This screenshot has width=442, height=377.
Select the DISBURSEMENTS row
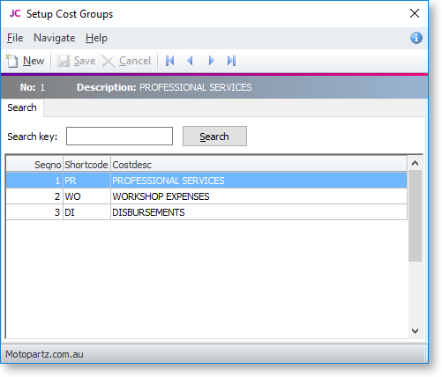click(x=206, y=212)
